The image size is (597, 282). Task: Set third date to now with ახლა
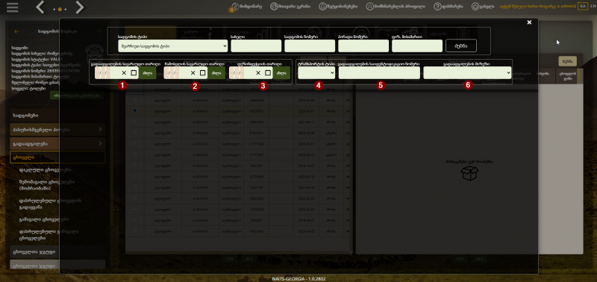[282, 72]
